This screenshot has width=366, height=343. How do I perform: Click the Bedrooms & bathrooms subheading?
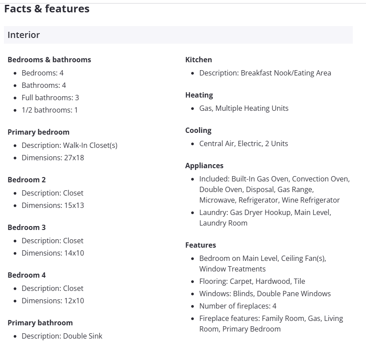click(49, 60)
